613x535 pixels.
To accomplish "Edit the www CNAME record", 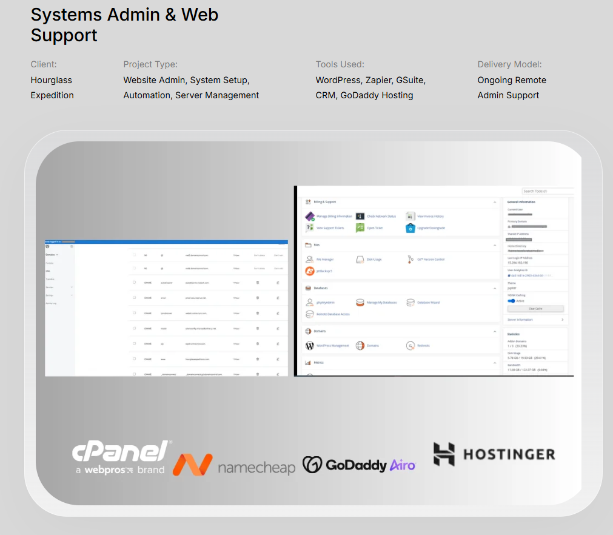I will click(278, 359).
